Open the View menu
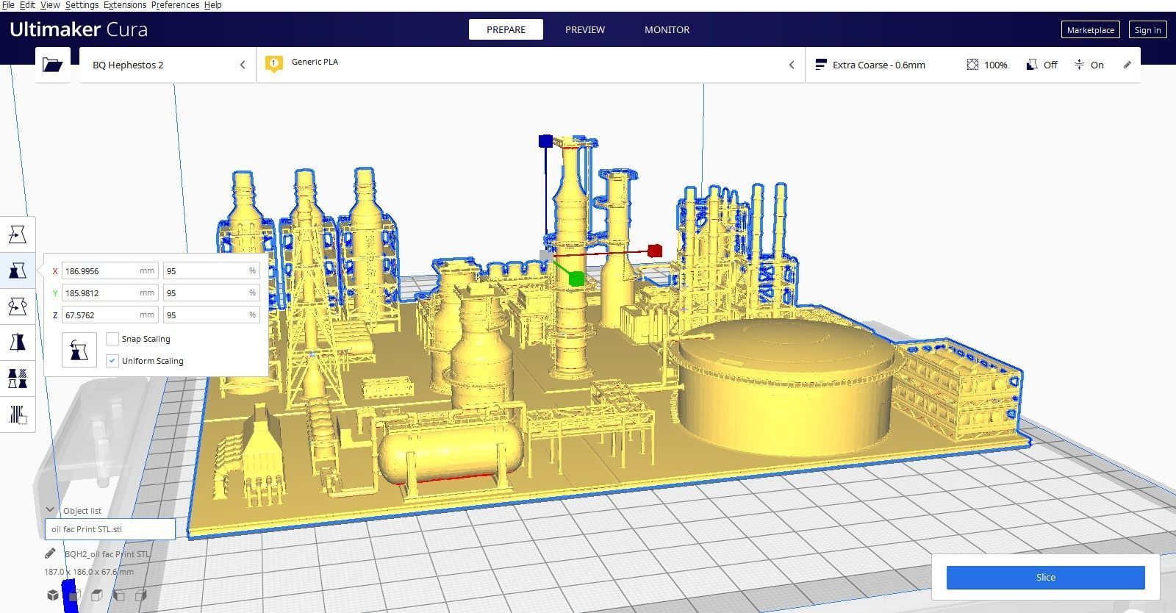 coord(50,5)
